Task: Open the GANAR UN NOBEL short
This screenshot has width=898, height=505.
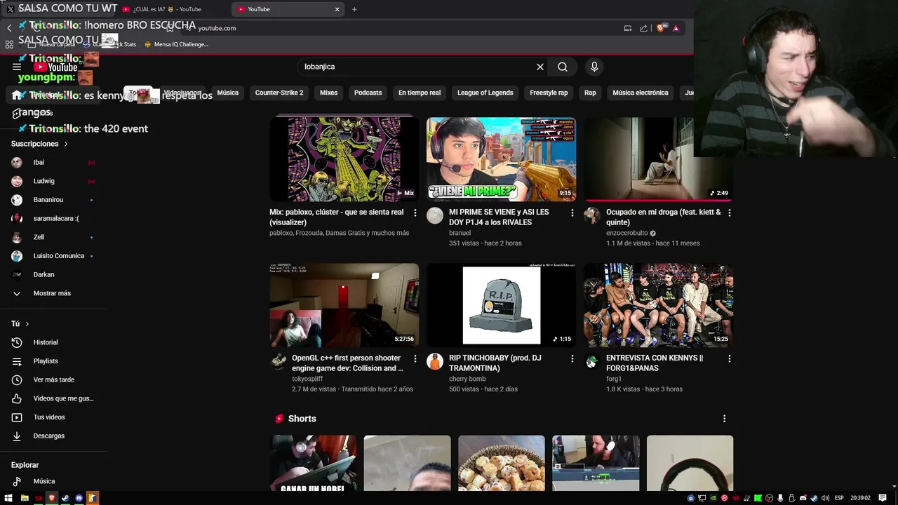Action: pyautogui.click(x=314, y=464)
